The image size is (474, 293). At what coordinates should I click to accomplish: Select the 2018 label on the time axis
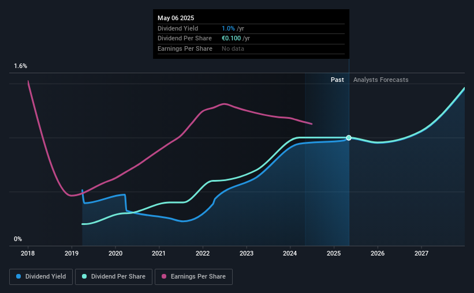pos(28,253)
